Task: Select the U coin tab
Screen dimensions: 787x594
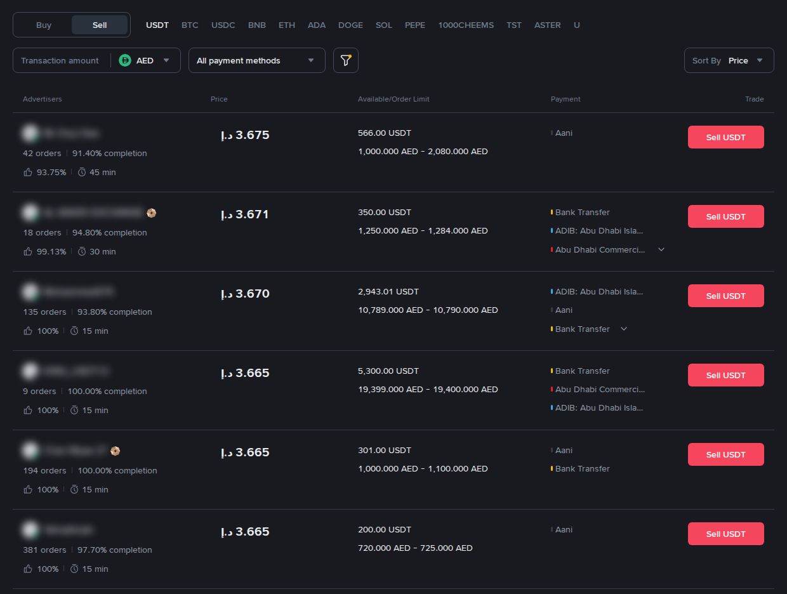Action: (x=577, y=25)
